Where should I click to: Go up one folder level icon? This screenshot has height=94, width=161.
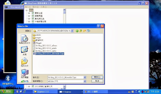click(81, 31)
